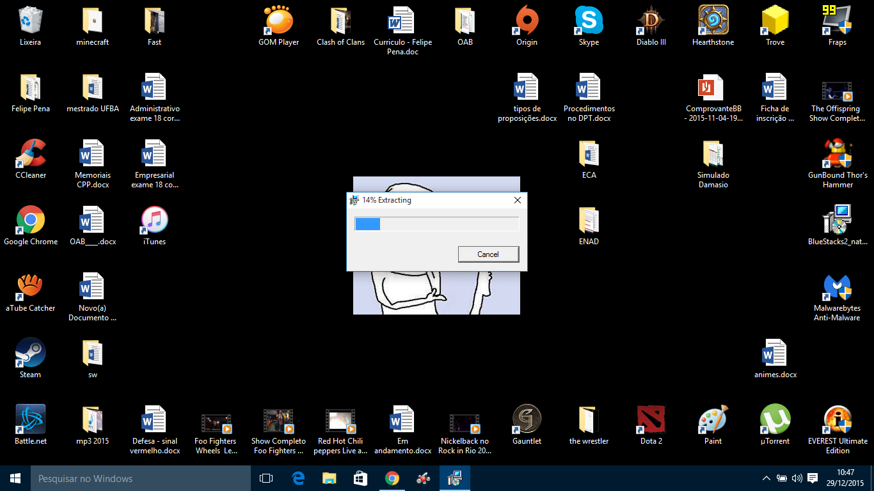
Task: Open the volume control in tray
Action: click(x=797, y=478)
